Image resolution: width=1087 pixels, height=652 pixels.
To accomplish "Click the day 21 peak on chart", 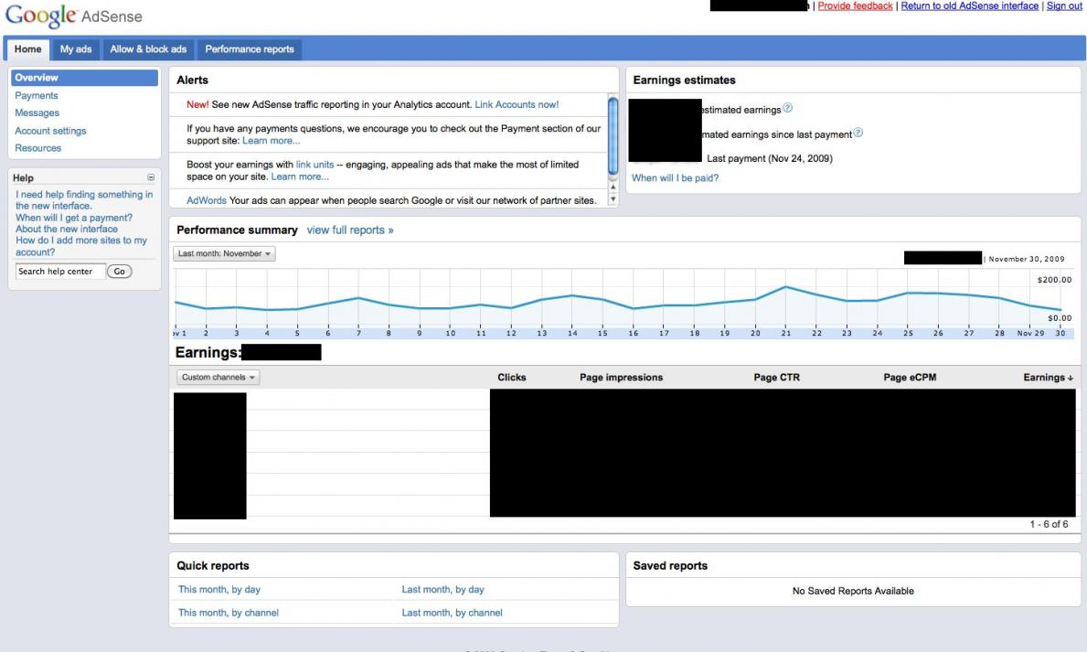I will [785, 286].
